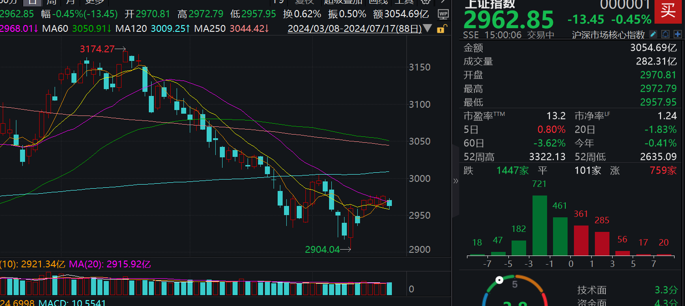
Task: Toggle the yellow padlock chart lock icon
Action: tap(441, 29)
